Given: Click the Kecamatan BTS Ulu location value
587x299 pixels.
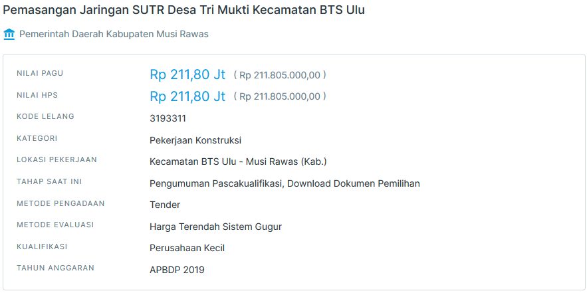Looking at the screenshot, I should 238,161.
